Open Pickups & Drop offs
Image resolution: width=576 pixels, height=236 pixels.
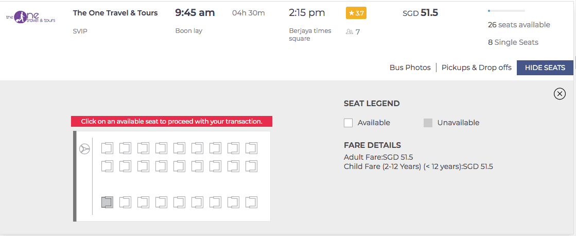477,68
